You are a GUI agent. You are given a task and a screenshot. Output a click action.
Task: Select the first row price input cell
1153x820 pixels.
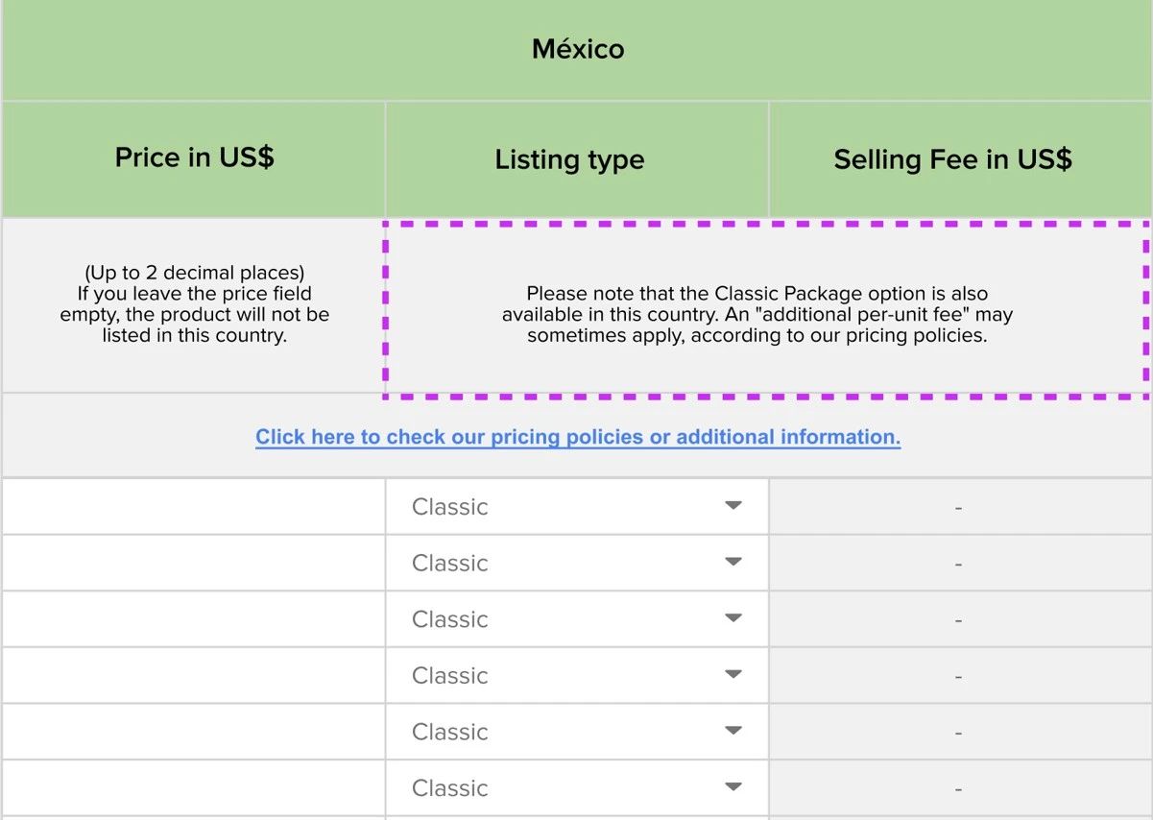pos(193,506)
